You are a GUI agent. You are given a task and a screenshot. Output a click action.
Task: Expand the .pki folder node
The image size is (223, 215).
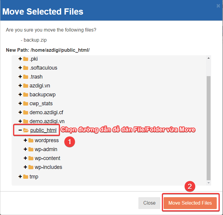point(20,59)
